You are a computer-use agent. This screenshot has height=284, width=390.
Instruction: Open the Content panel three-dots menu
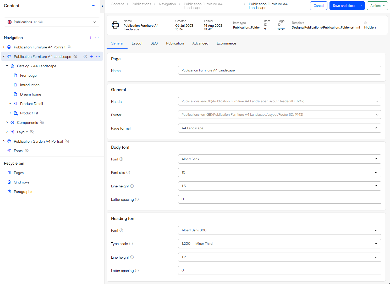tap(94, 6)
